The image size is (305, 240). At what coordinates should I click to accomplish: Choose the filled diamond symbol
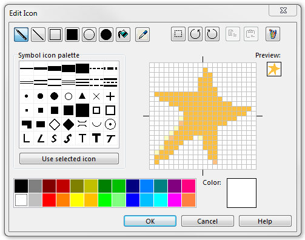coord(69,124)
